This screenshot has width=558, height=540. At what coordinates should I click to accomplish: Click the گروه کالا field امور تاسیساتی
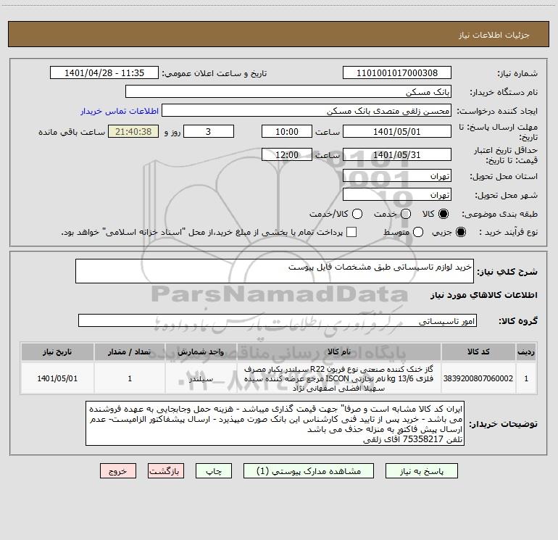pos(278,320)
